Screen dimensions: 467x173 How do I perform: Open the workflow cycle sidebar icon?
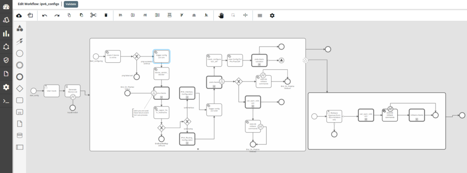(6, 47)
